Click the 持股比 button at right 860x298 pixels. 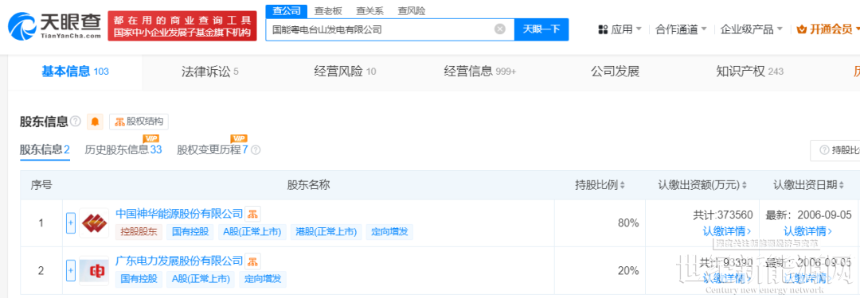835,150
